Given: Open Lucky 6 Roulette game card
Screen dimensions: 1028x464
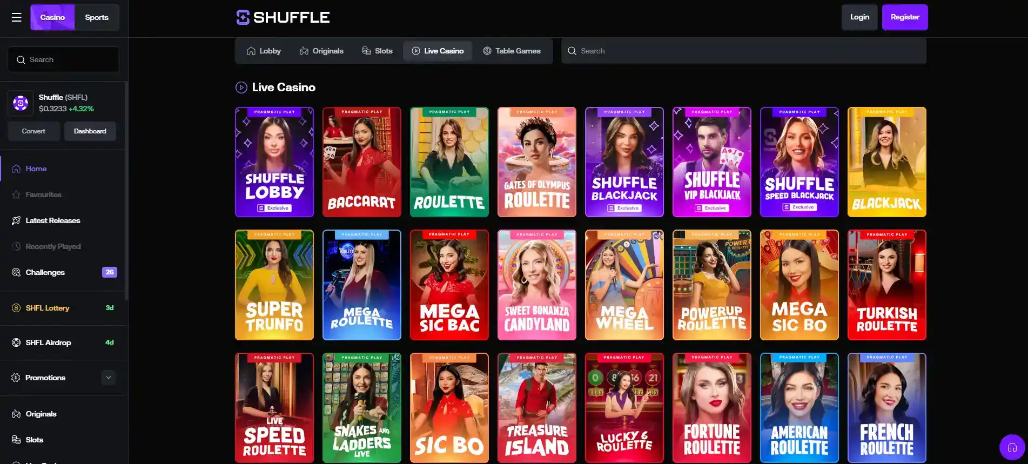Looking at the screenshot, I should point(624,408).
